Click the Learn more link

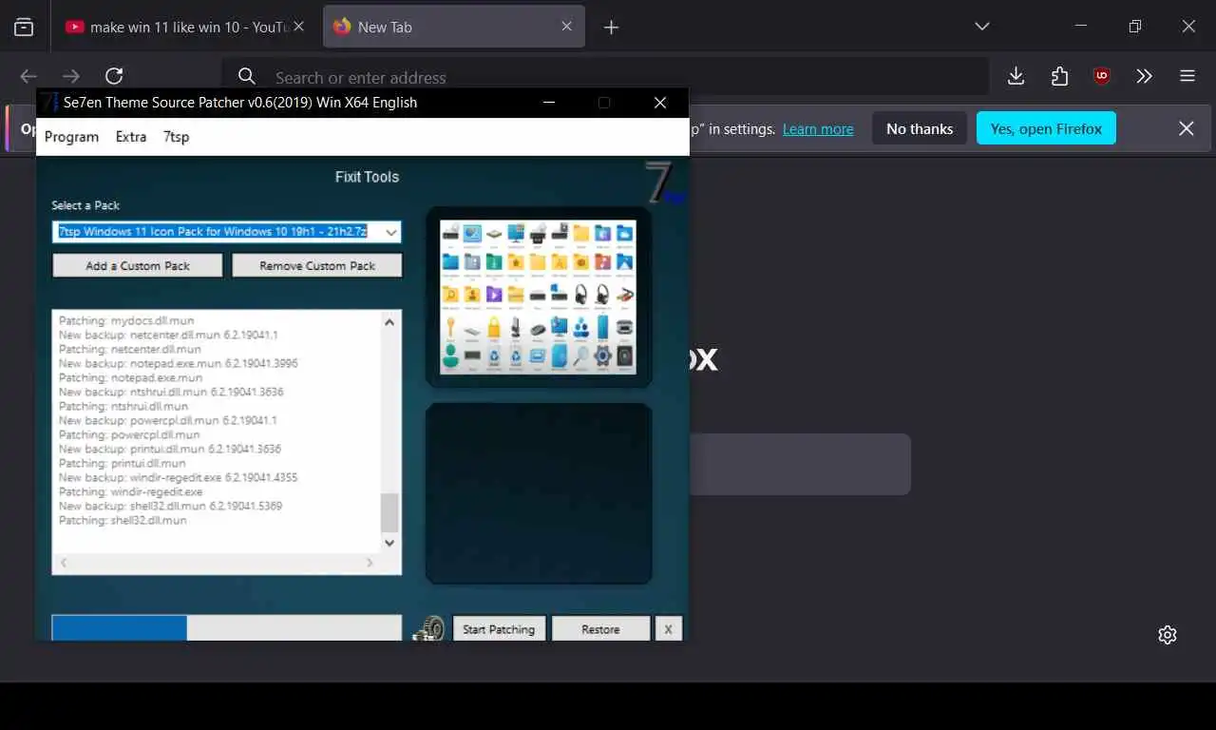818,129
